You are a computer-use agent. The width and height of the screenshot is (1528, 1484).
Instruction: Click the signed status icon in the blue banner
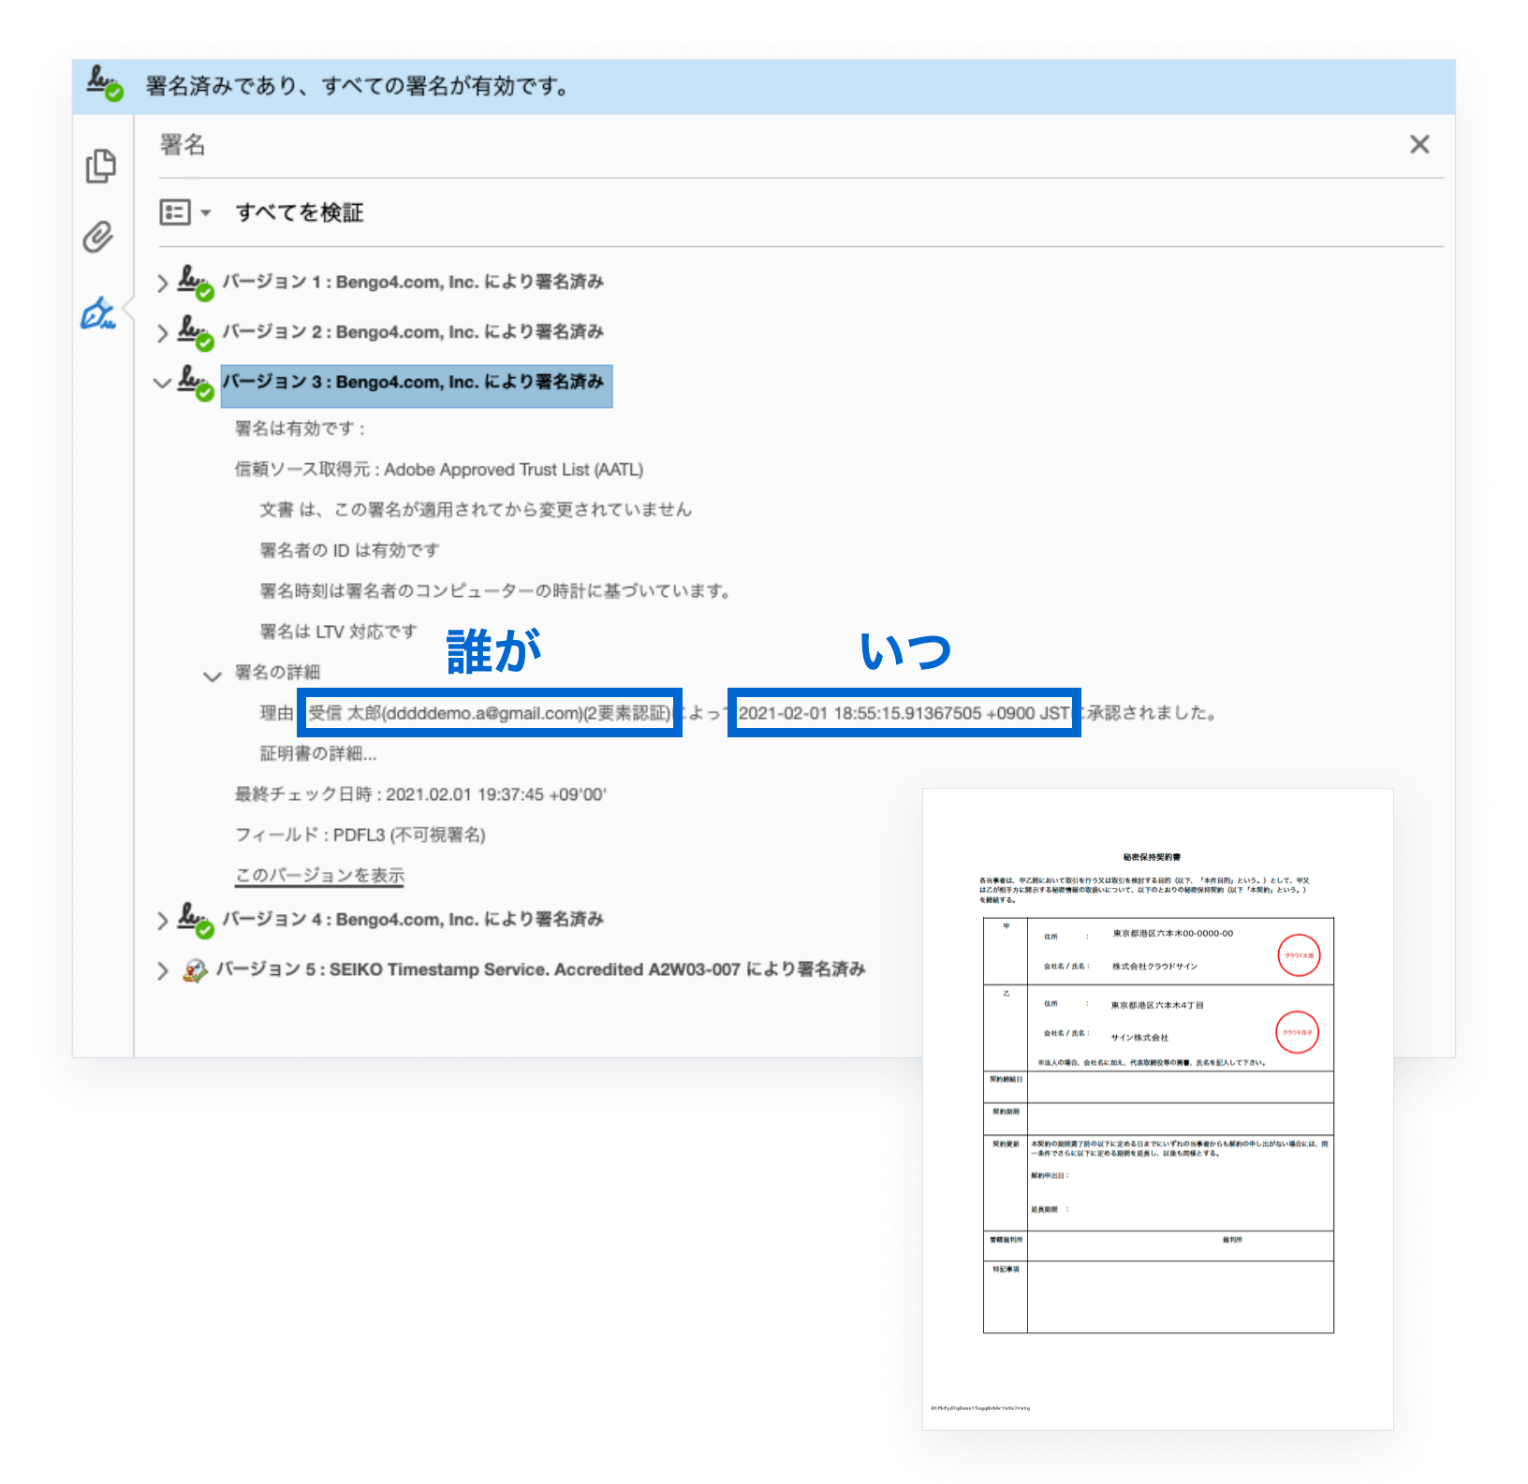point(104,84)
